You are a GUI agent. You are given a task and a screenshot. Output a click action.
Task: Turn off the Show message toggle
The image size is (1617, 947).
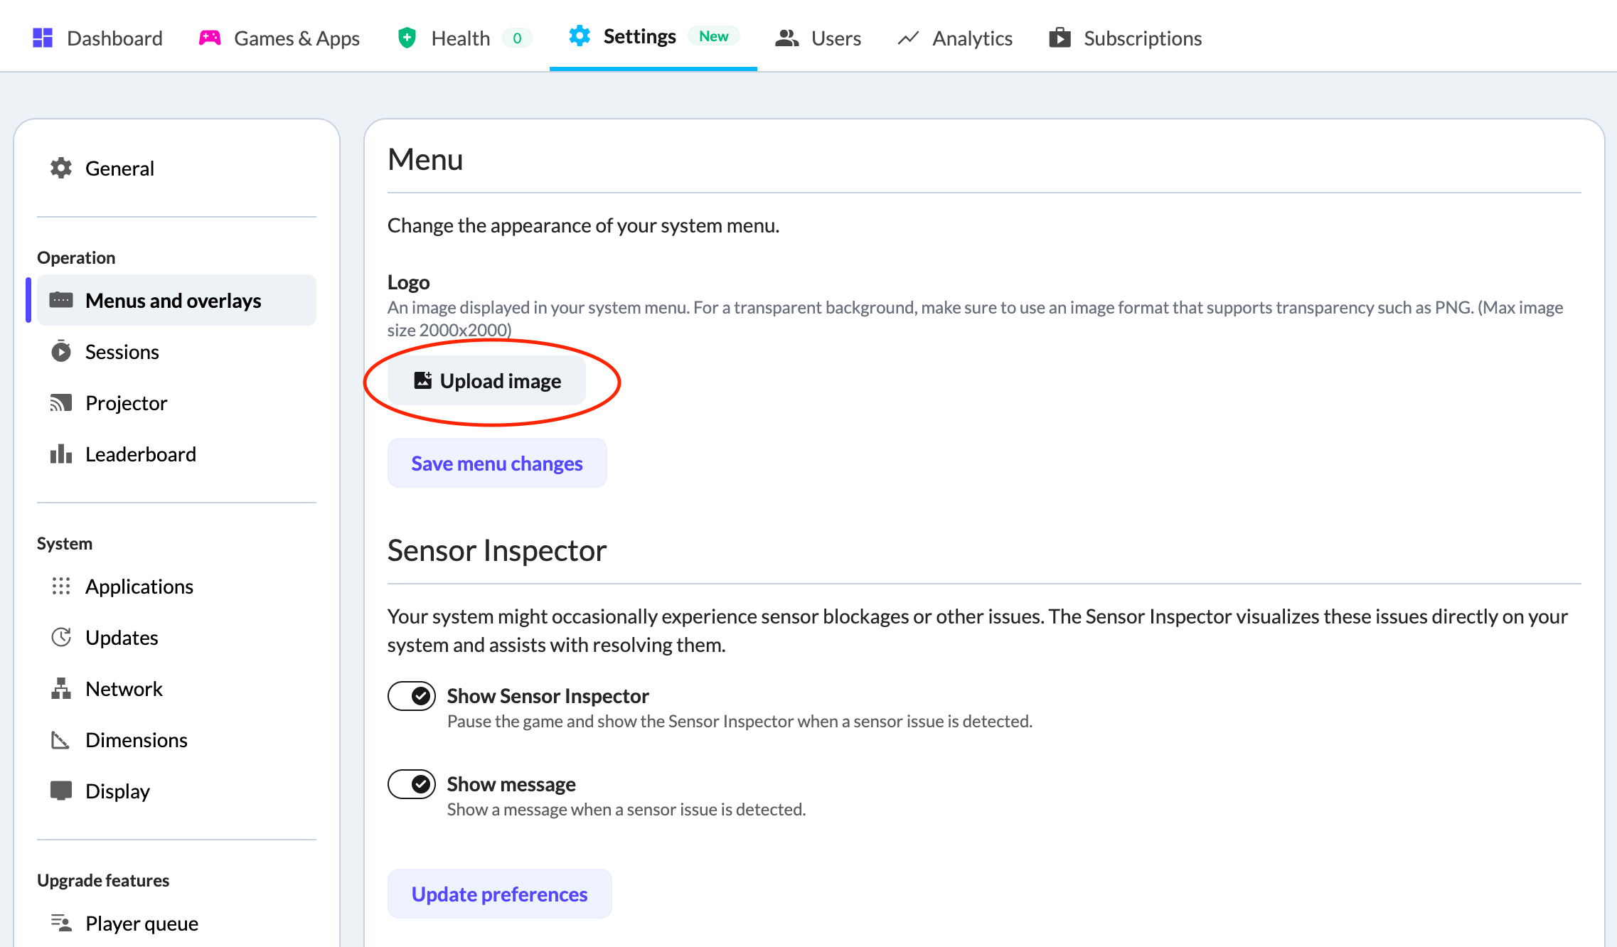(x=412, y=784)
